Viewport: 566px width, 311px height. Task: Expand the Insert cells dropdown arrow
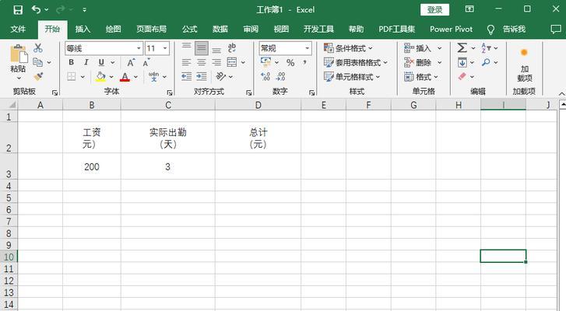pyautogui.click(x=439, y=48)
